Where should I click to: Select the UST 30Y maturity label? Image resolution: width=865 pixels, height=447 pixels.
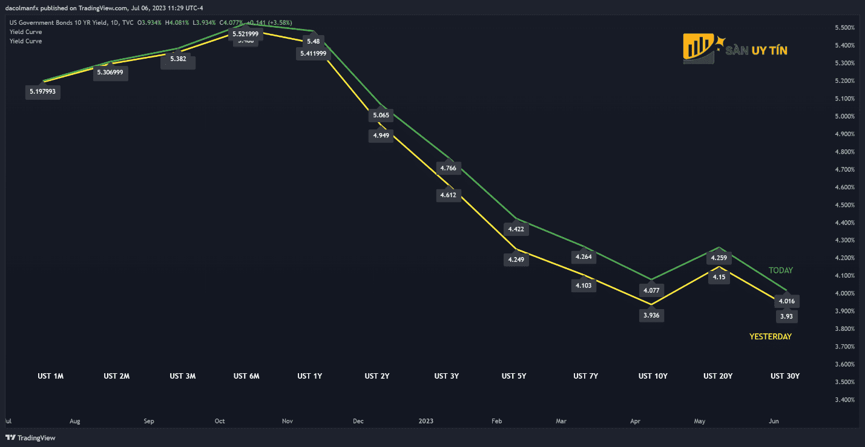[785, 376]
